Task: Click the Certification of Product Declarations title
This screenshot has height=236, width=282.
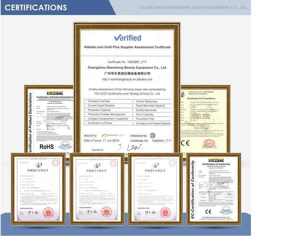Action: [x=55, y=97]
